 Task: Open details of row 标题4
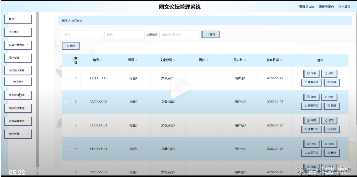coord(311,144)
